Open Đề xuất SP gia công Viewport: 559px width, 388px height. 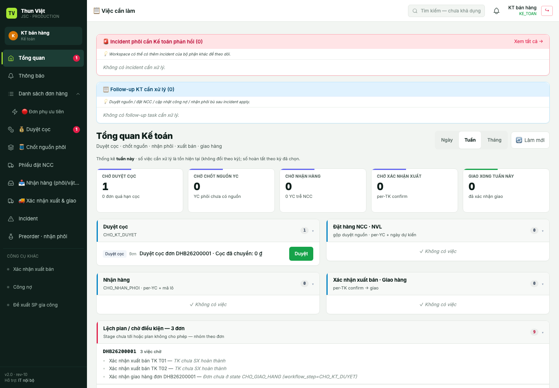point(43,305)
